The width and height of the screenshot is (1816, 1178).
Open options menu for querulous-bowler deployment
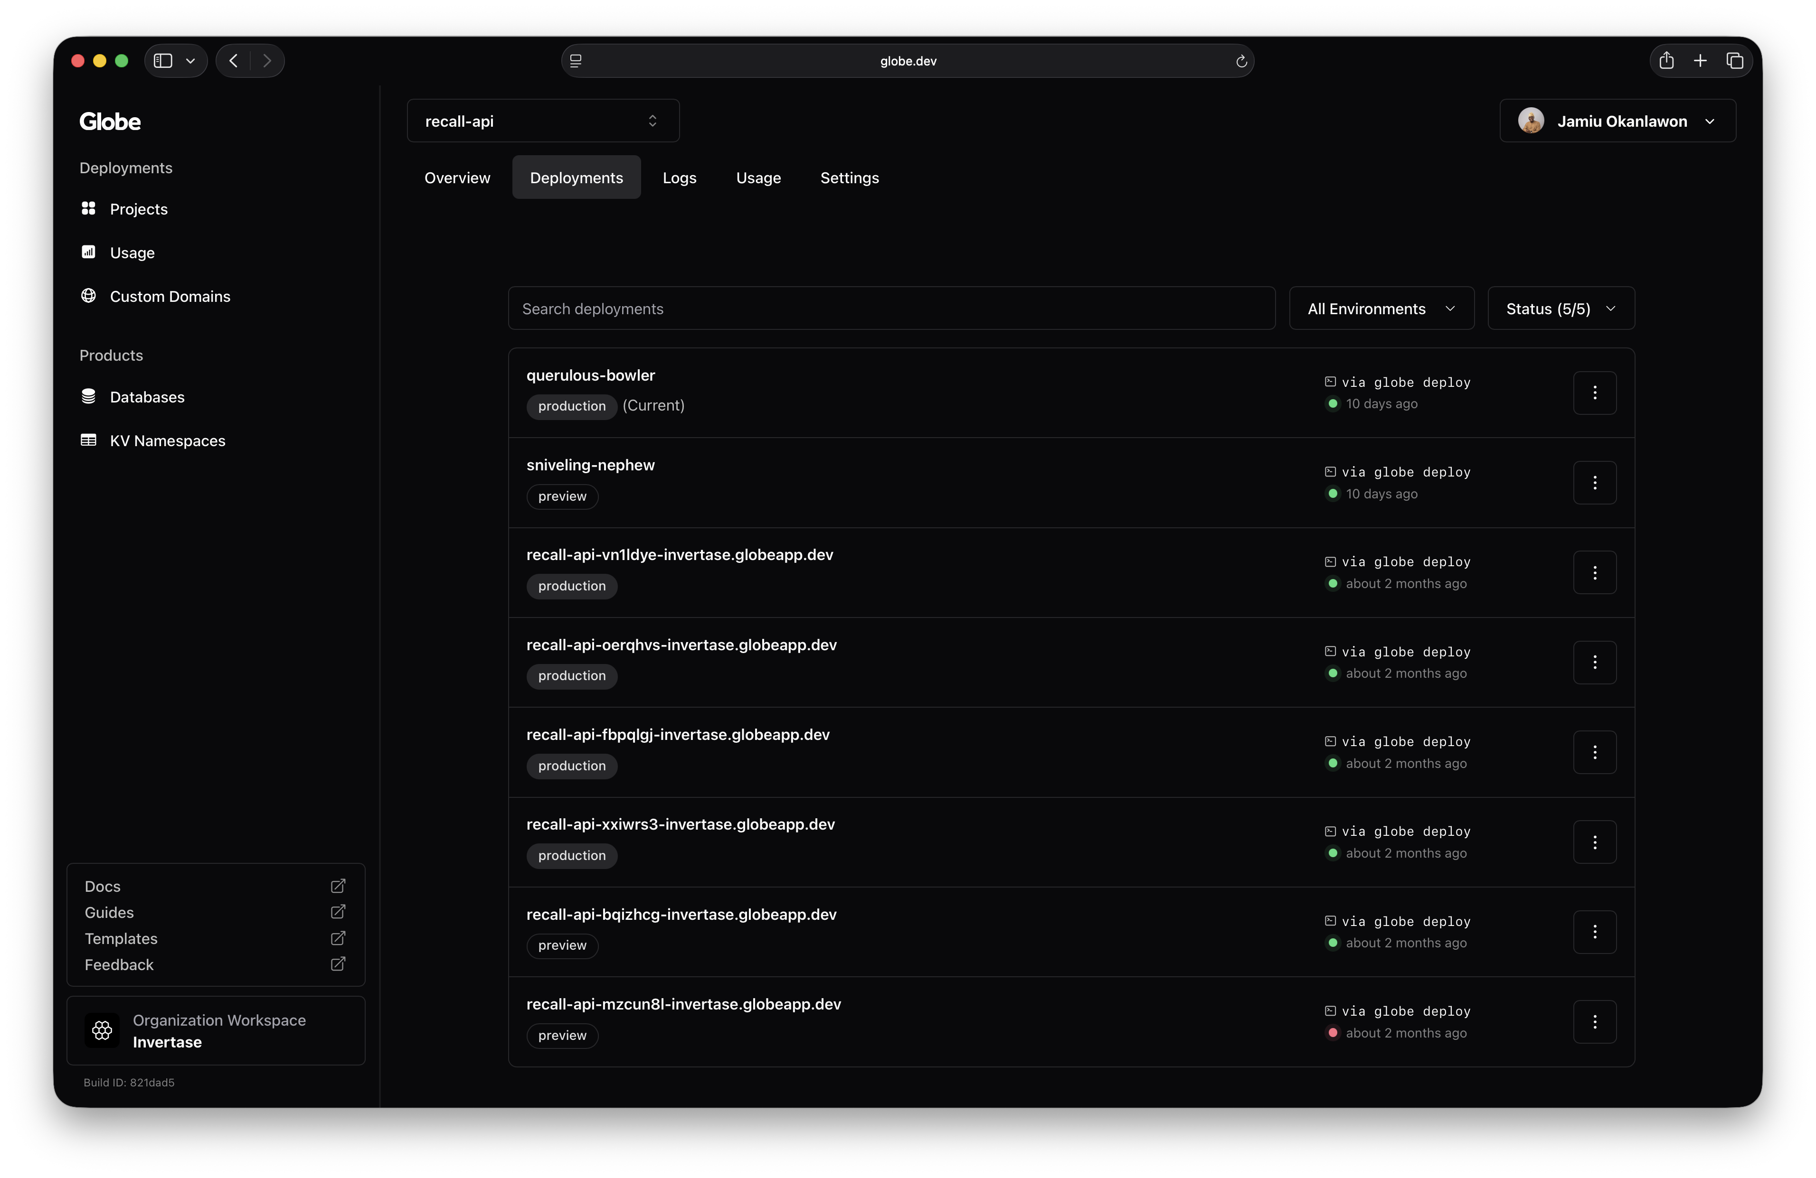[x=1594, y=393]
